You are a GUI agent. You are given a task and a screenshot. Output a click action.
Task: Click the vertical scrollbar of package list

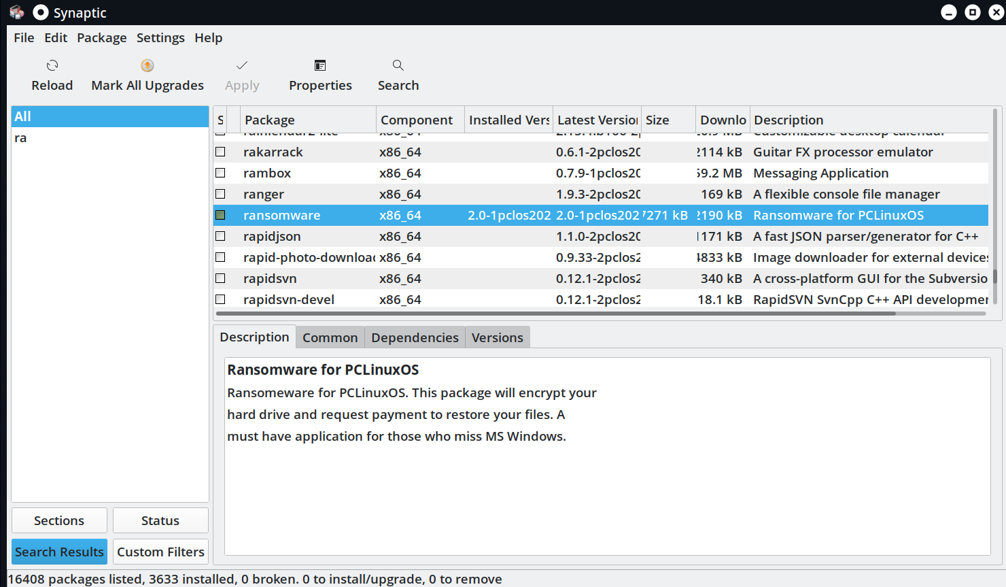click(995, 276)
